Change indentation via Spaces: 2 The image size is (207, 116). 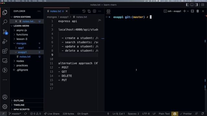pyautogui.click(x=133, y=114)
